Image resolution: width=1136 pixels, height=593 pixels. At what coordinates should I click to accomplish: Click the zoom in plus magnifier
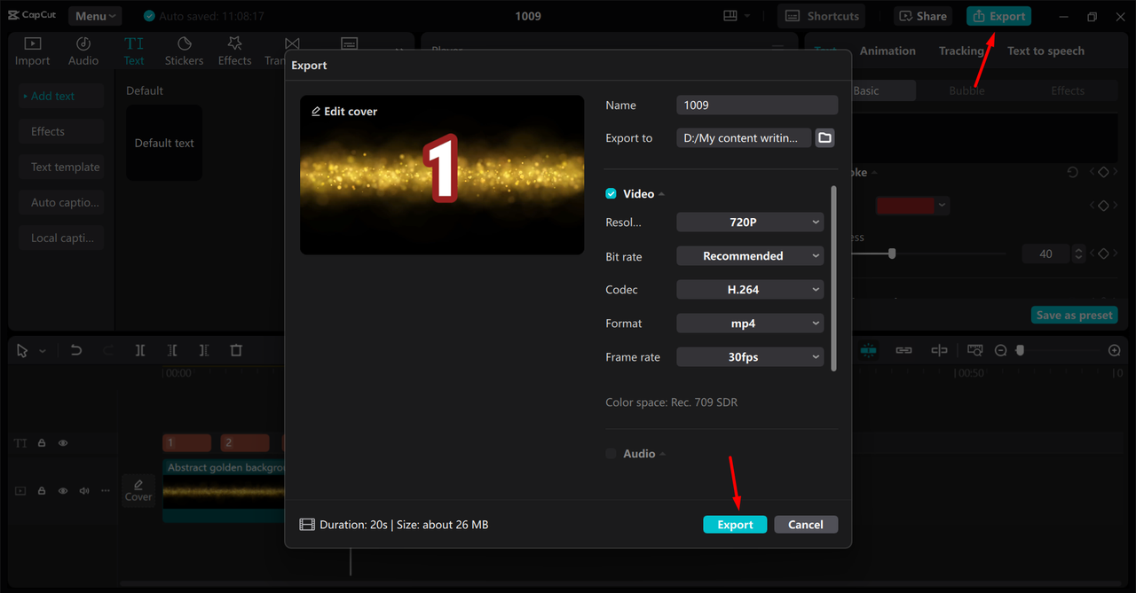pyautogui.click(x=1115, y=350)
